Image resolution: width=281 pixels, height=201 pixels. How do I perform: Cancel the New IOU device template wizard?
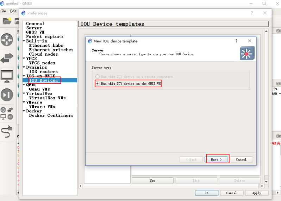coord(241,159)
